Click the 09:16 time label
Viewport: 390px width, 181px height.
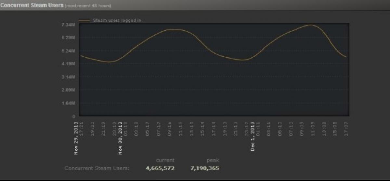point(170,129)
